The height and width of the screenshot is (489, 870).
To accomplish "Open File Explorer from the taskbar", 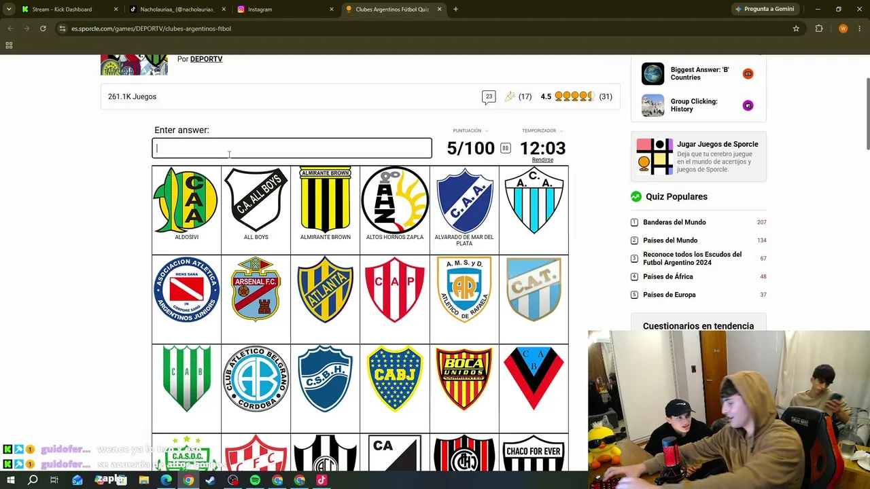I will pyautogui.click(x=144, y=480).
